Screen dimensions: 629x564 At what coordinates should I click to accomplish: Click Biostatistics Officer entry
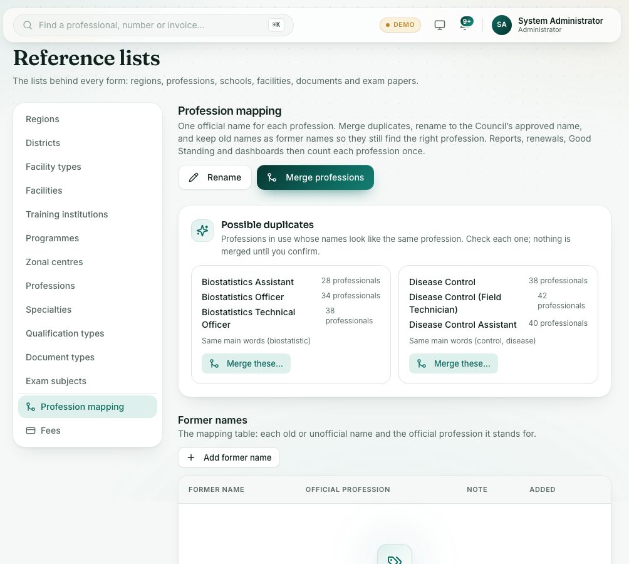pos(242,297)
